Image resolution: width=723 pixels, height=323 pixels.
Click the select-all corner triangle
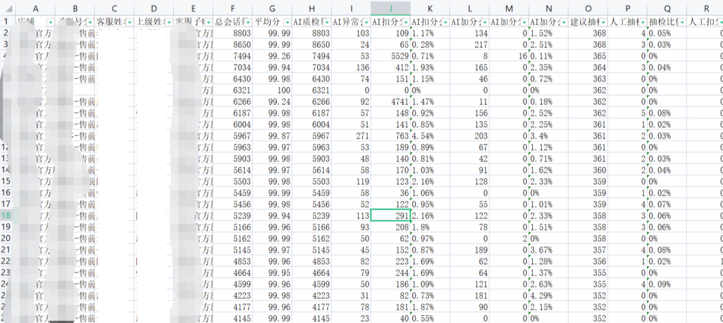(x=8, y=8)
